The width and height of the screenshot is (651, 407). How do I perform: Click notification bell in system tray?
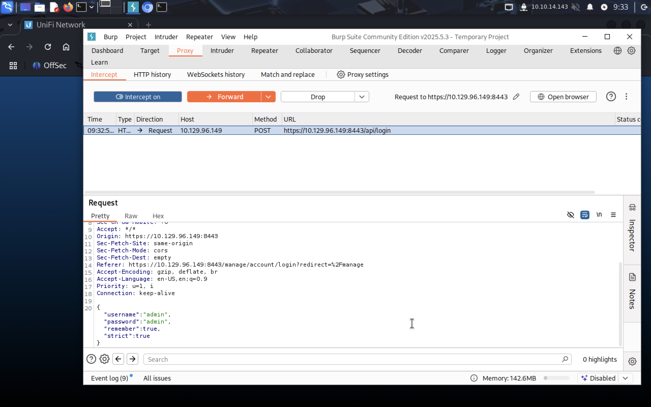(590, 7)
